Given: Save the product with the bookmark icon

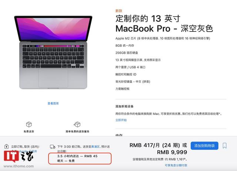Looking at the screenshot, I should coord(225,146).
